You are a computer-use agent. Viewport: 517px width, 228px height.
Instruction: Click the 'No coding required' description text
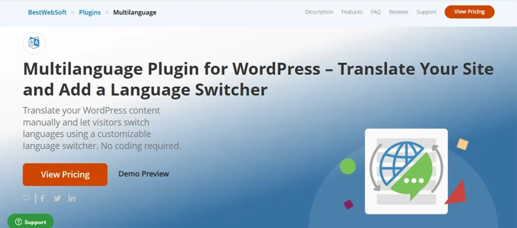(141, 145)
